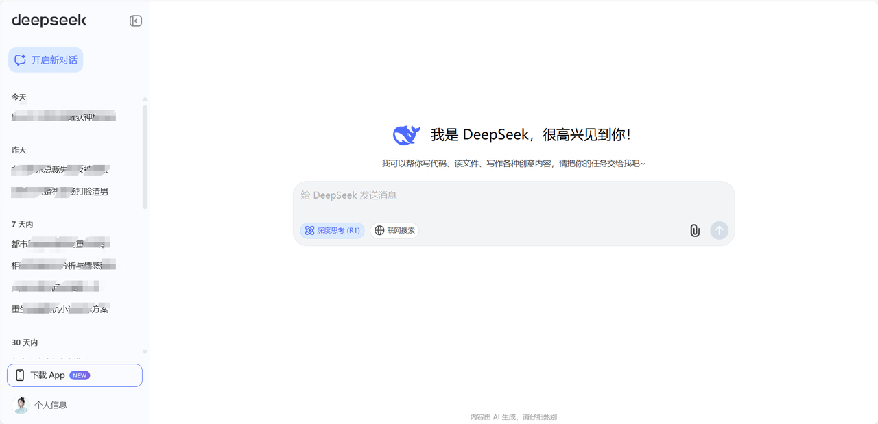This screenshot has width=878, height=424.
Task: Toggle 联网搜索 web search
Action: (x=394, y=231)
